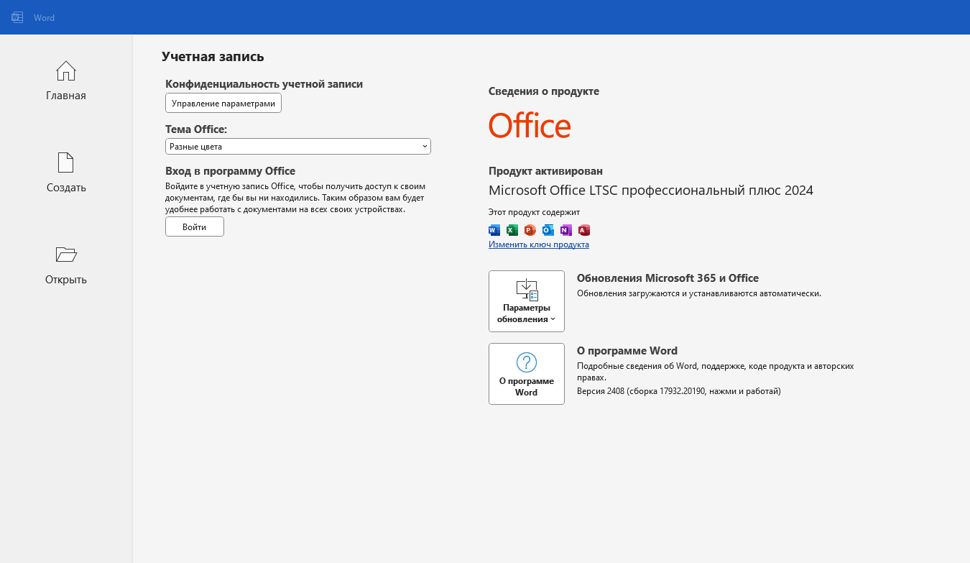Image resolution: width=970 pixels, height=563 pixels.
Task: Click the Word logo icon in the title bar
Action: (17, 17)
